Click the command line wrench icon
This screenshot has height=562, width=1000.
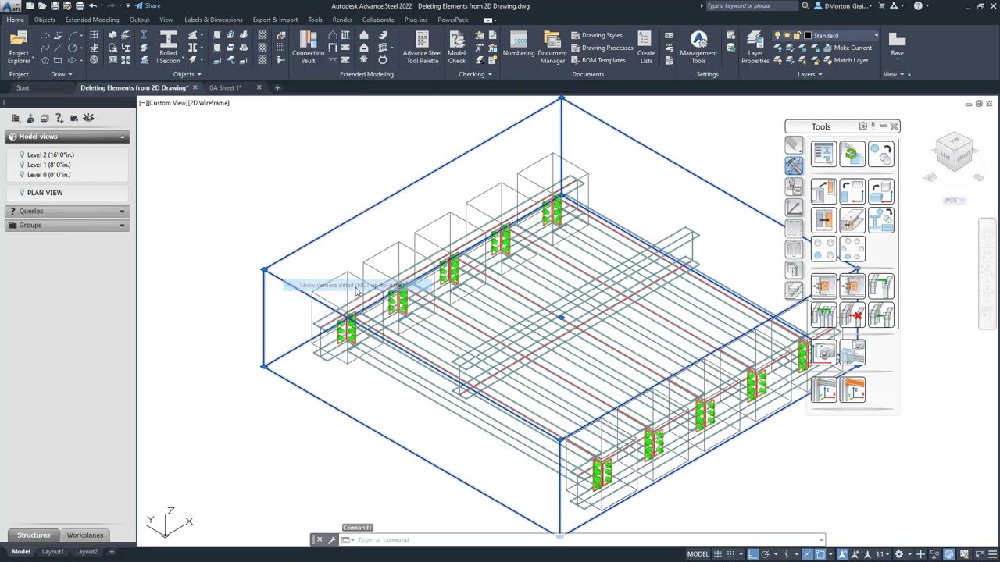pos(332,539)
